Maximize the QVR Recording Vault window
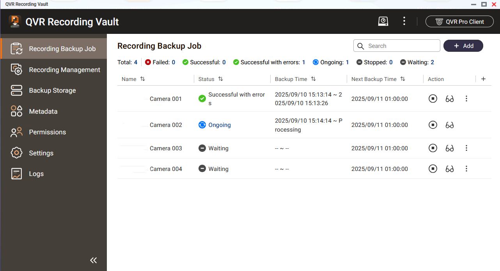Image resolution: width=500 pixels, height=271 pixels. (x=484, y=4)
